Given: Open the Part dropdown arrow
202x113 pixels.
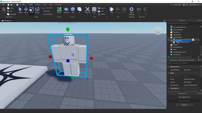Looking at the screenshot, I should point(73,15).
